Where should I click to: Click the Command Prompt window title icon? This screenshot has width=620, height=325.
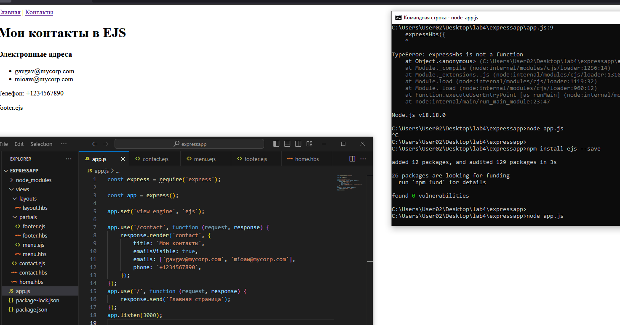coord(398,18)
